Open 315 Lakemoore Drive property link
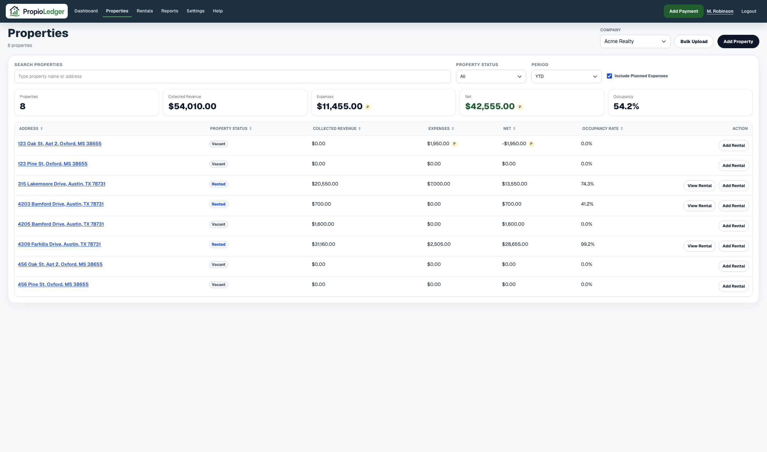 click(61, 184)
